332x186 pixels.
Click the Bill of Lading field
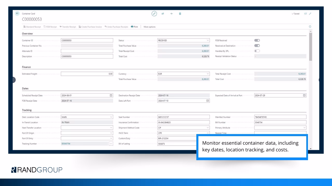[x=177, y=144]
